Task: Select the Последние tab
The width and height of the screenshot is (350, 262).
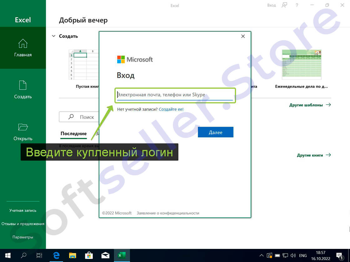Action: (x=73, y=133)
